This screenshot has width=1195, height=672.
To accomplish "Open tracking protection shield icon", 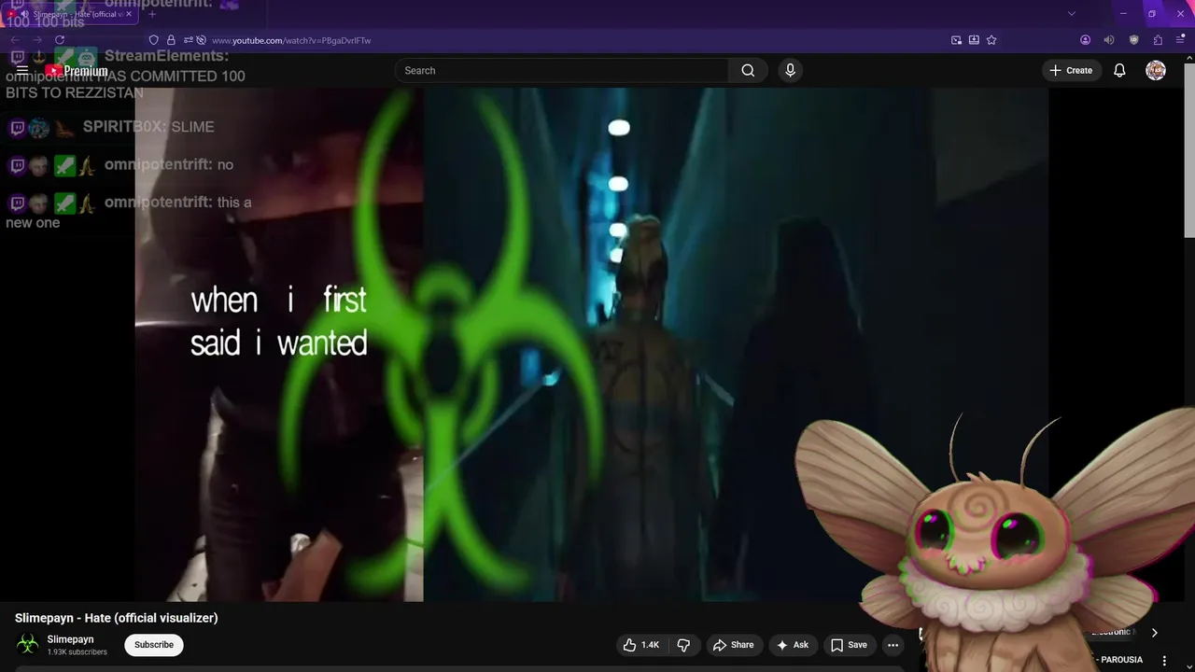I will point(154,40).
